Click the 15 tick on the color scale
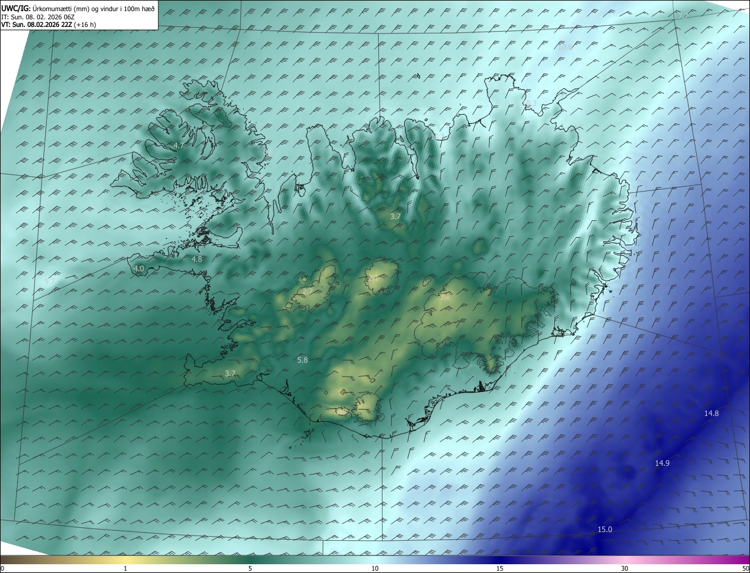 point(500,569)
